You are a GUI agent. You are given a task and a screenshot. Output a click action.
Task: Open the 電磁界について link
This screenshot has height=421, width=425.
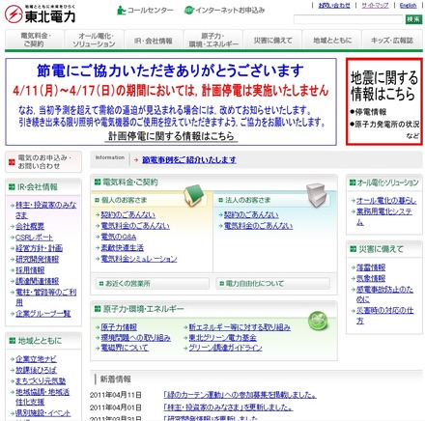(x=125, y=348)
